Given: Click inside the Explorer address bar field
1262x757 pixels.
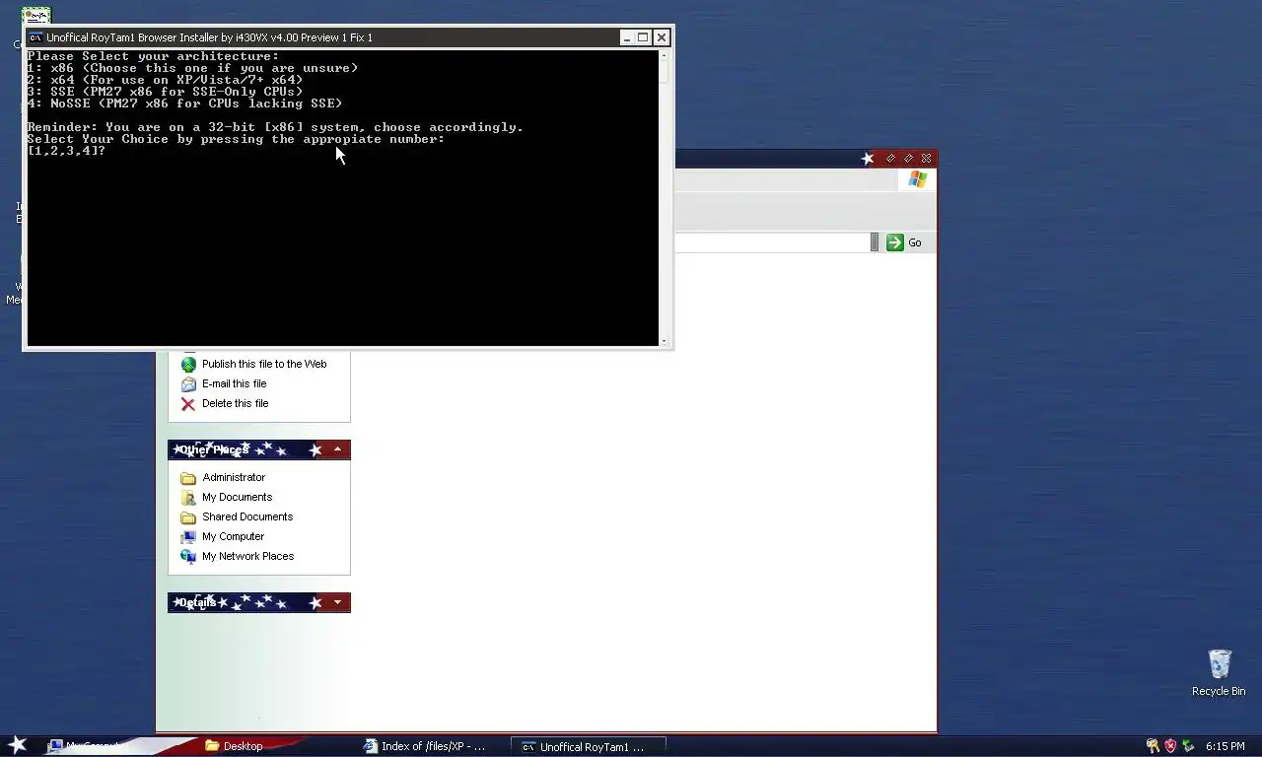Looking at the screenshot, I should coord(771,242).
